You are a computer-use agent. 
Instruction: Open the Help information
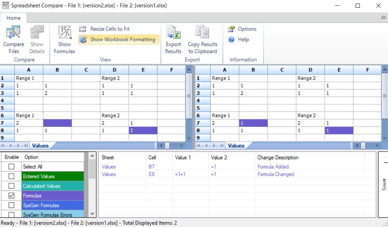(239, 39)
